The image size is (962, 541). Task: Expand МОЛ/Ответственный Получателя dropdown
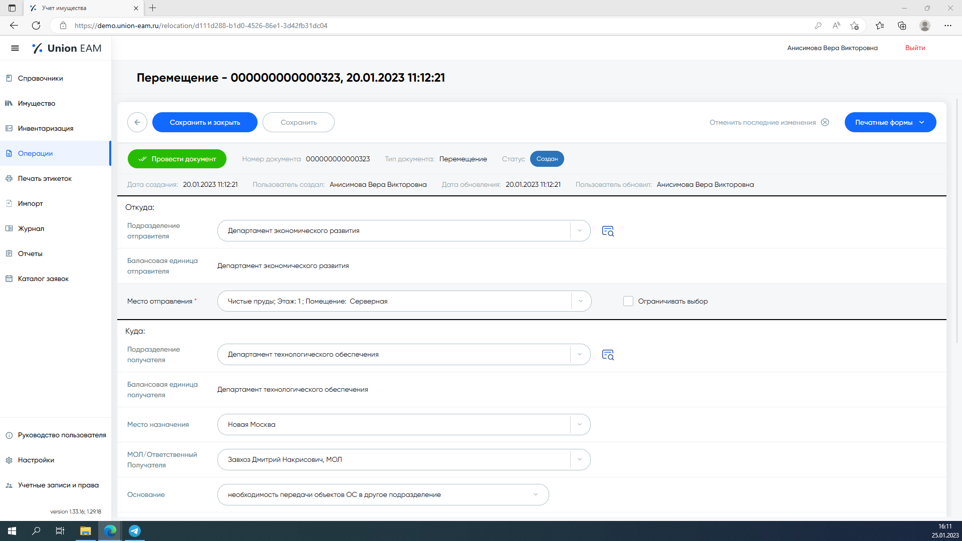click(580, 460)
